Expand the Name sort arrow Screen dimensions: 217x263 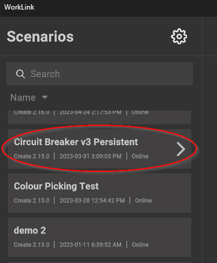(45, 97)
